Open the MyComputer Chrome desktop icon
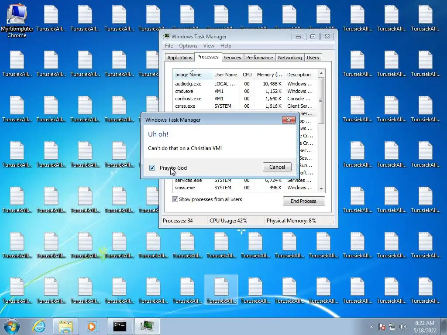This screenshot has height=335, width=447. tap(17, 21)
